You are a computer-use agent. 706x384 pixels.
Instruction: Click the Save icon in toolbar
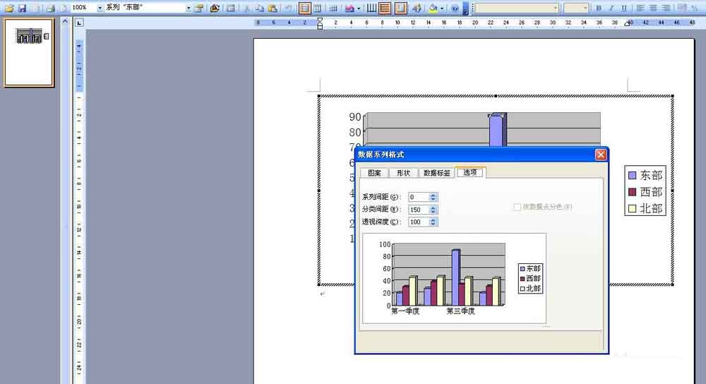point(22,8)
